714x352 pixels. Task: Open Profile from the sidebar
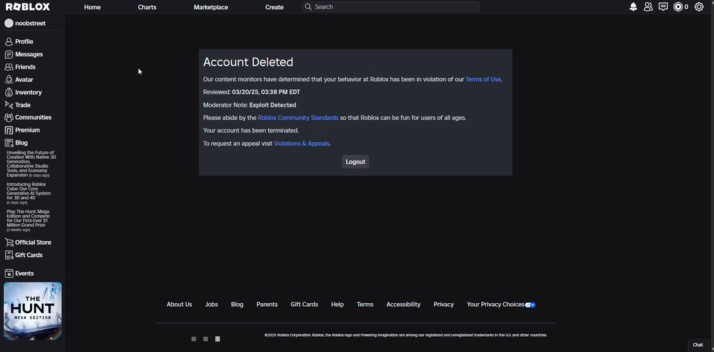tap(19, 42)
